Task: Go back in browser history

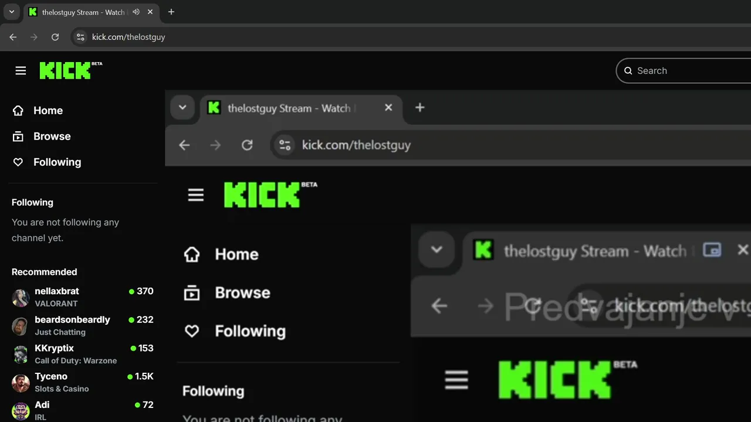Action: coord(13,37)
